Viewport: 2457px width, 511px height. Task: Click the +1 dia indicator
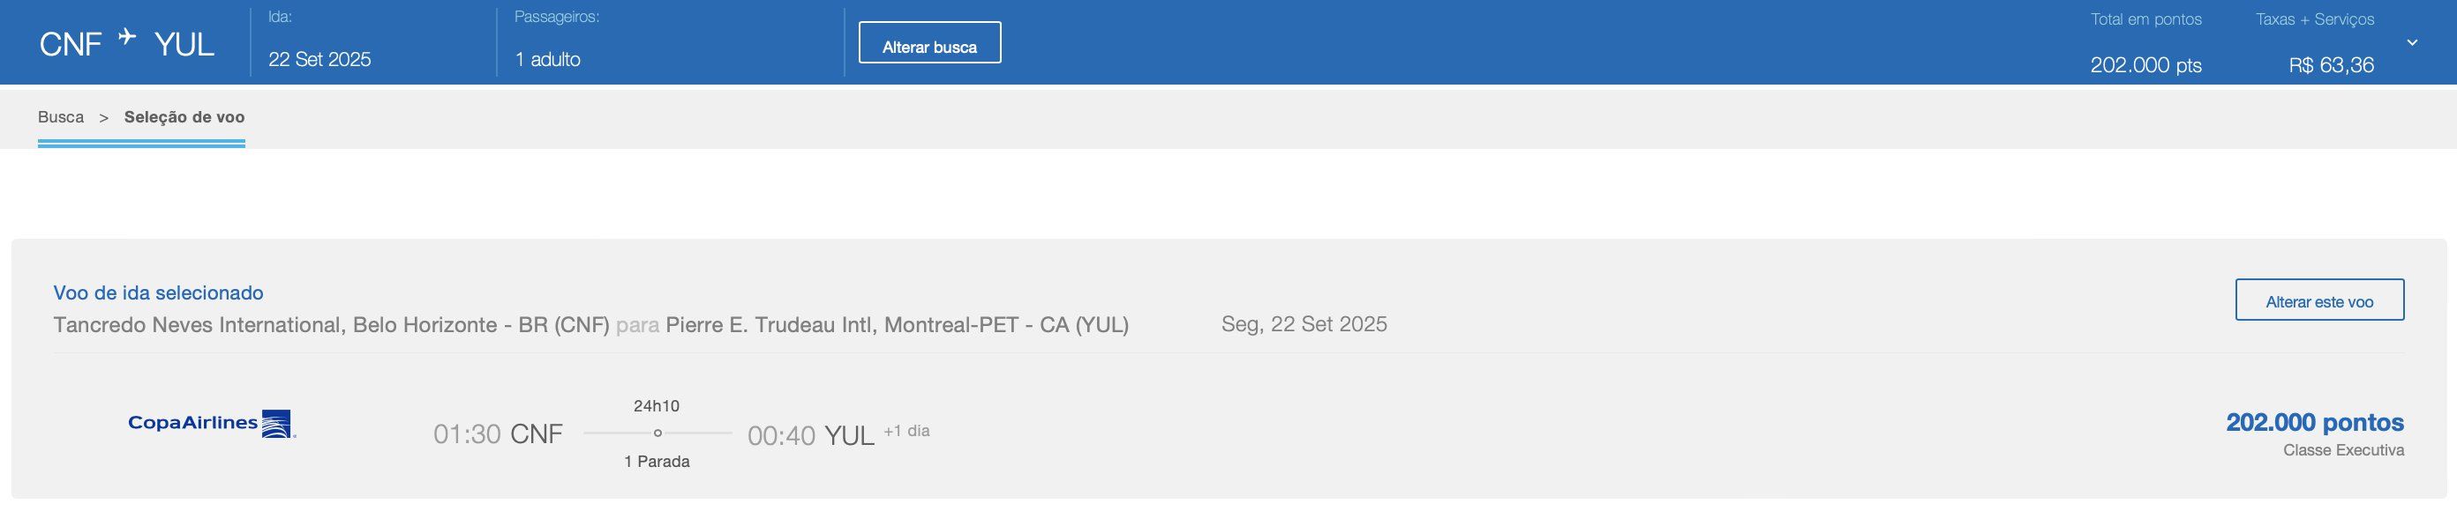click(906, 431)
